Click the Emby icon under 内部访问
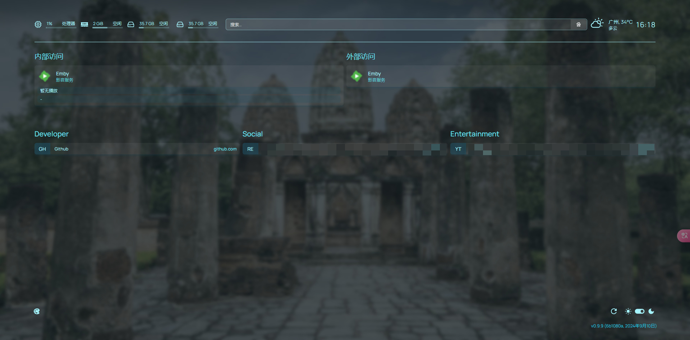The width and height of the screenshot is (690, 340). 45,76
